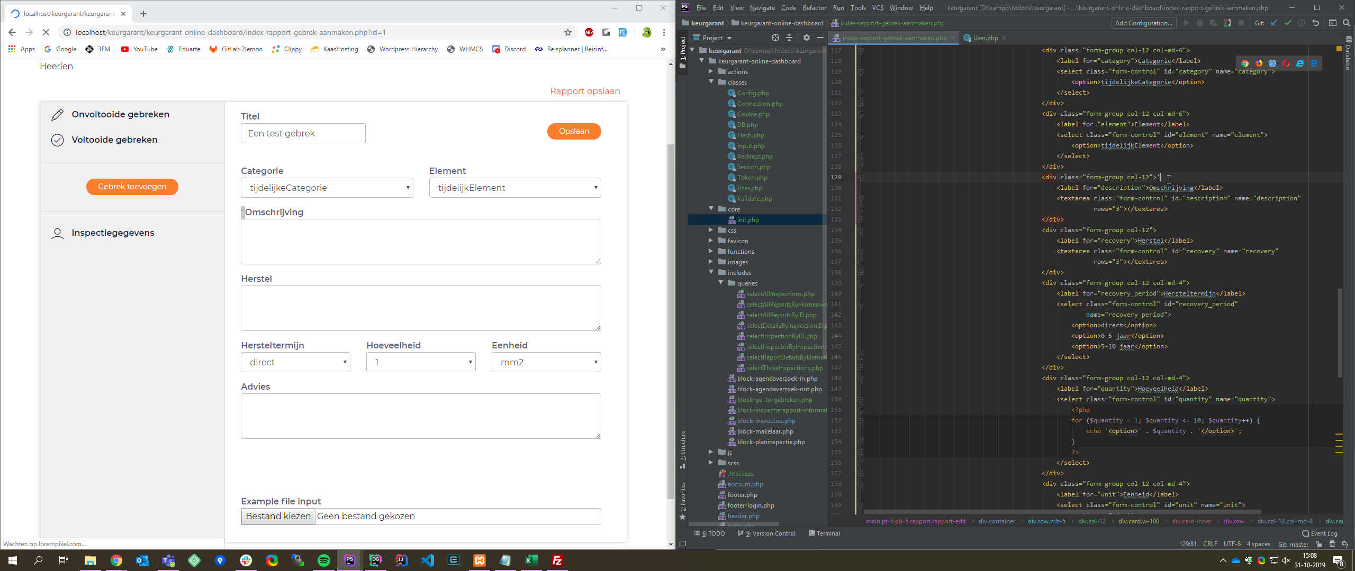Click scroll-from-source target icon in Project panel
This screenshot has width=1355, height=571.
(x=775, y=38)
